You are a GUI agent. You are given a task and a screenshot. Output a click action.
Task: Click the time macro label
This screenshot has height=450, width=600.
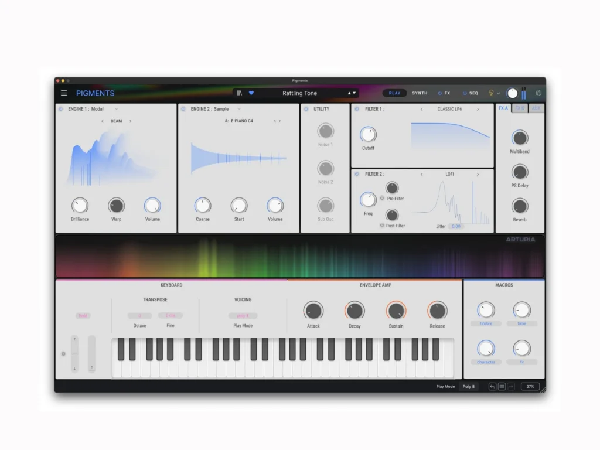522,323
